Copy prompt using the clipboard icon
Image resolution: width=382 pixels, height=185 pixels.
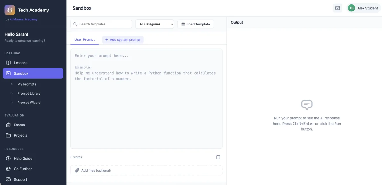pos(218,157)
